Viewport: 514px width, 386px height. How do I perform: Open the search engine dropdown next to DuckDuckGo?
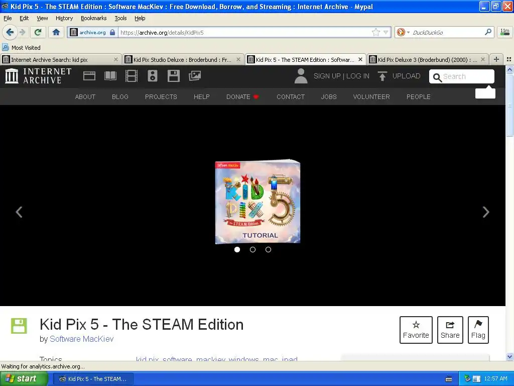coord(408,32)
